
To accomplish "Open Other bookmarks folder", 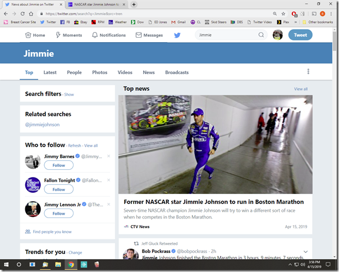I will click(318, 22).
